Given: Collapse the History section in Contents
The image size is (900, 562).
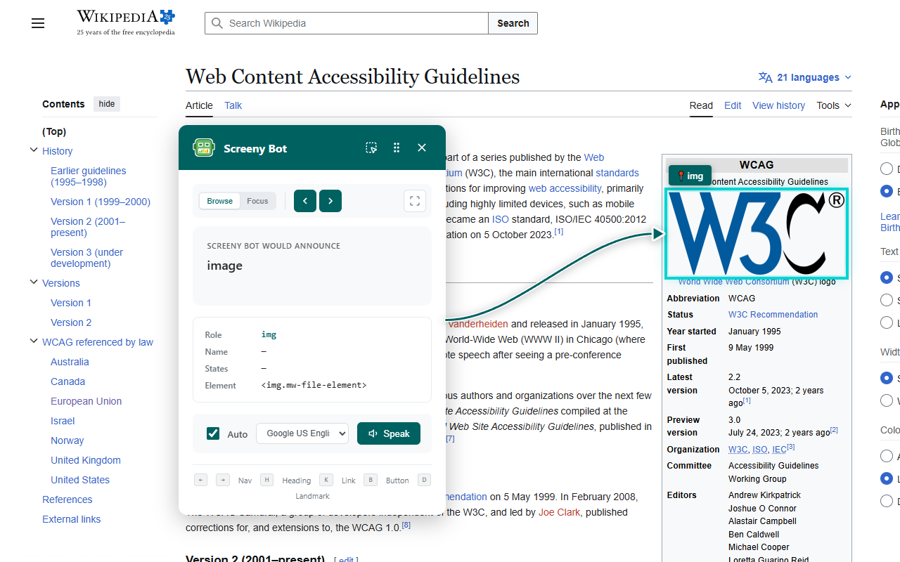Looking at the screenshot, I should 34,150.
